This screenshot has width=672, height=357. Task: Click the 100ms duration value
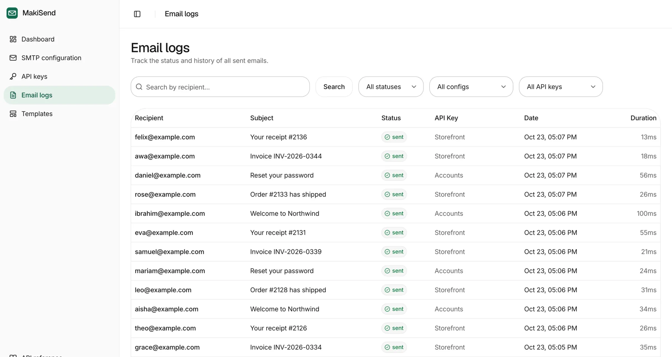[646, 214]
